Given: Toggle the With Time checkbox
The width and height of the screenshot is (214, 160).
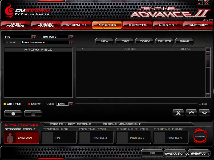Looking at the screenshot, I should 5,104.
